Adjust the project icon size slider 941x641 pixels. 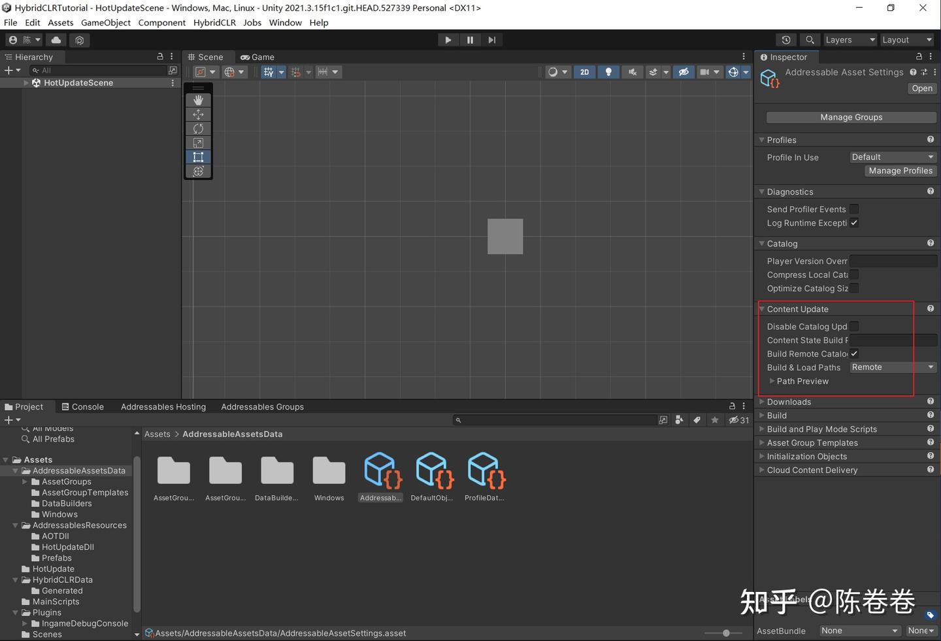pos(726,633)
